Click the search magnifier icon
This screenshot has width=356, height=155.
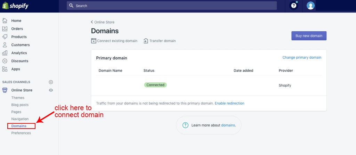[x=71, y=6]
